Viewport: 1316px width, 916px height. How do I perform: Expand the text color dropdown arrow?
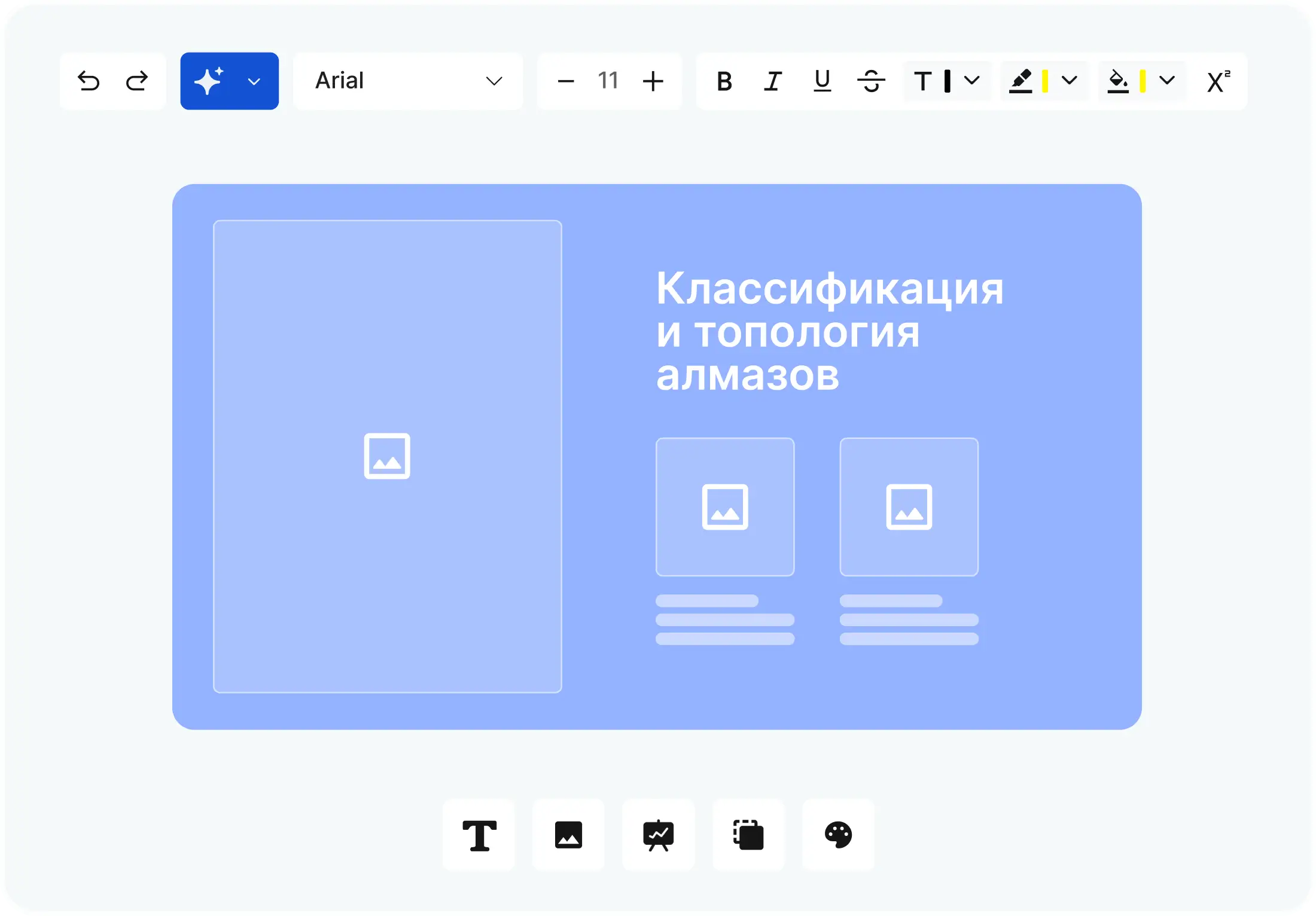point(973,80)
